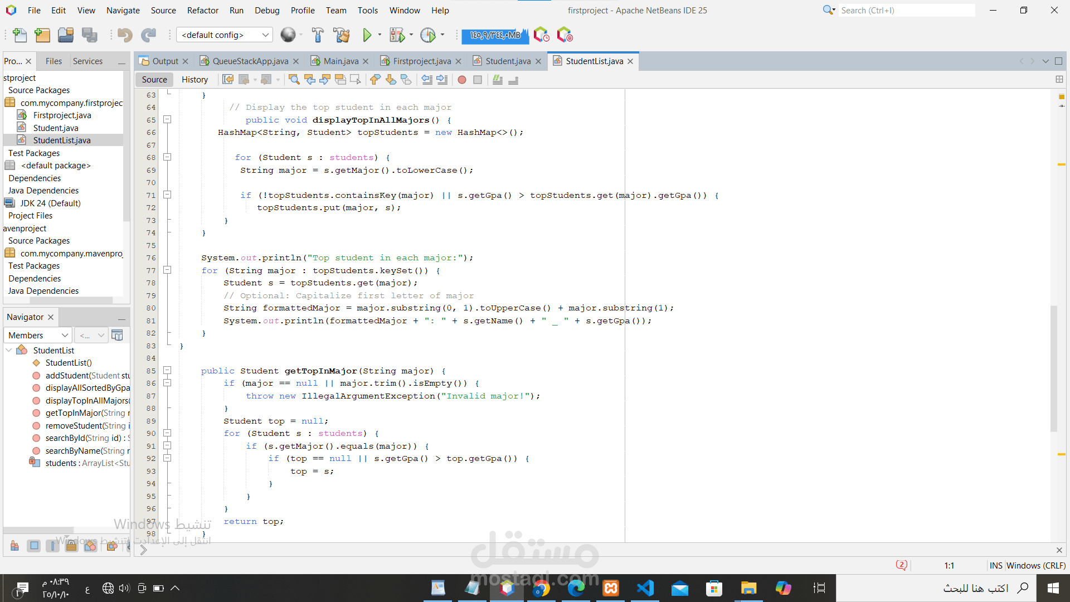Click the notifications badge in the status bar
This screenshot has height=602, width=1070.
tap(902, 565)
